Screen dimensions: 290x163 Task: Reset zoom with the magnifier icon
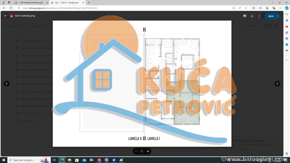pos(142,151)
